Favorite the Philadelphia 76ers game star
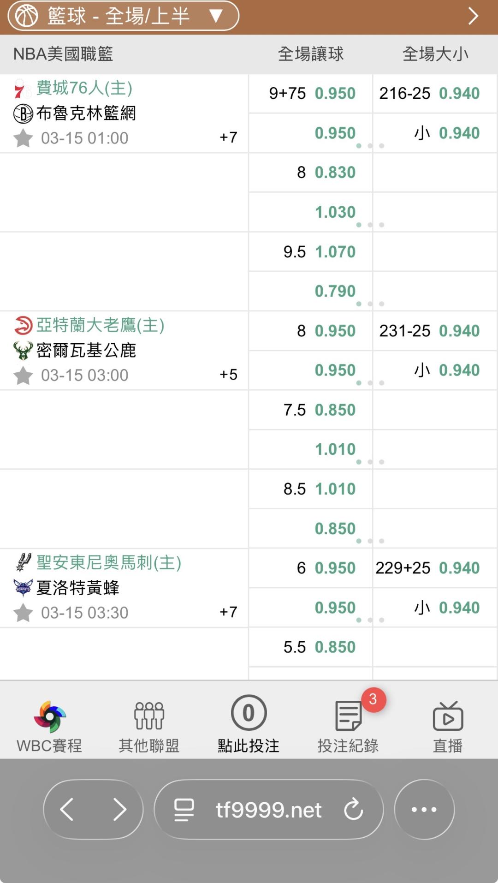The width and height of the screenshot is (498, 883). 23,138
